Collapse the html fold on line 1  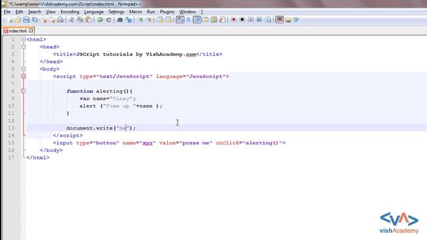(24, 39)
